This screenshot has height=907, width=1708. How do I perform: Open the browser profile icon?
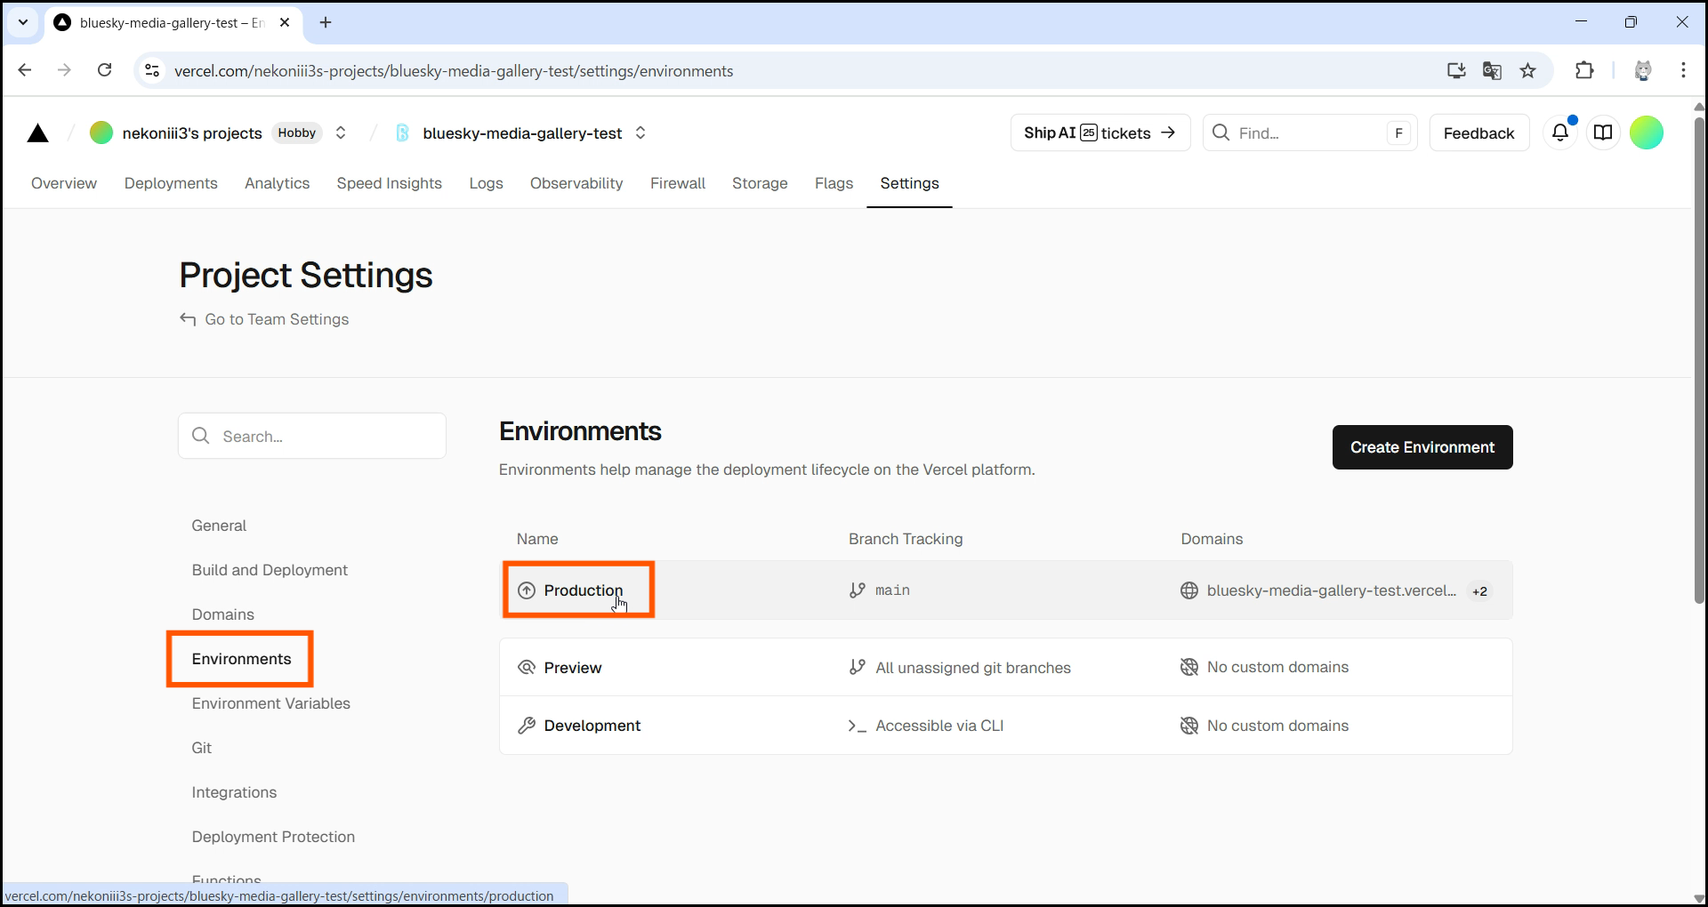point(1643,70)
